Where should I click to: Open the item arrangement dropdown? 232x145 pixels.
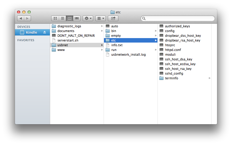pyautogui.click(x=101, y=18)
